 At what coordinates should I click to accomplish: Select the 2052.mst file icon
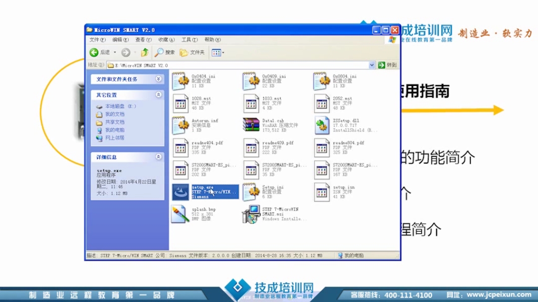322,103
